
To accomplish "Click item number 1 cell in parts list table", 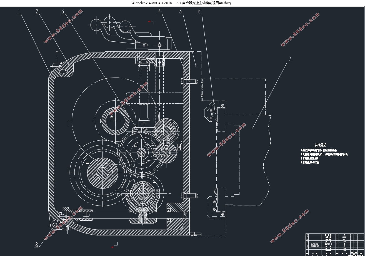I will (307, 251).
